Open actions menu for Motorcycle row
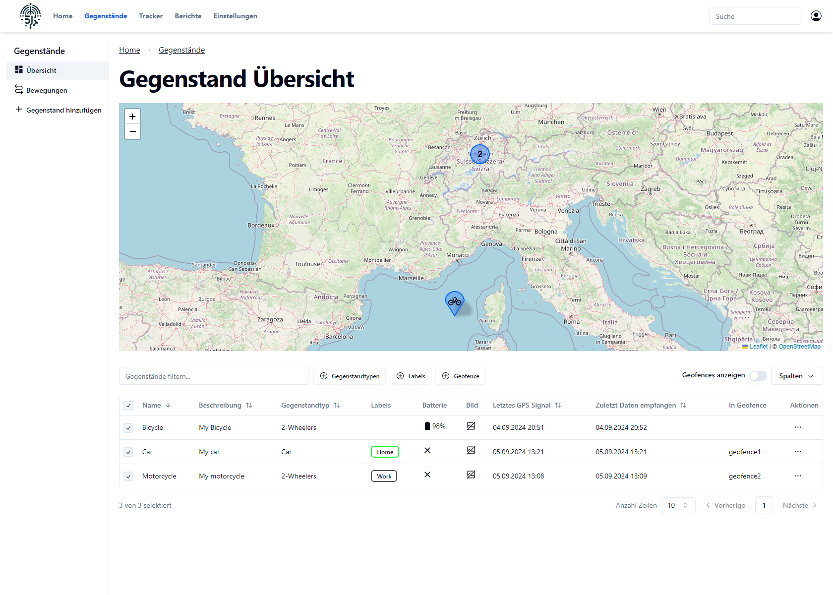Viewport: 833px width, 595px height. click(x=798, y=476)
